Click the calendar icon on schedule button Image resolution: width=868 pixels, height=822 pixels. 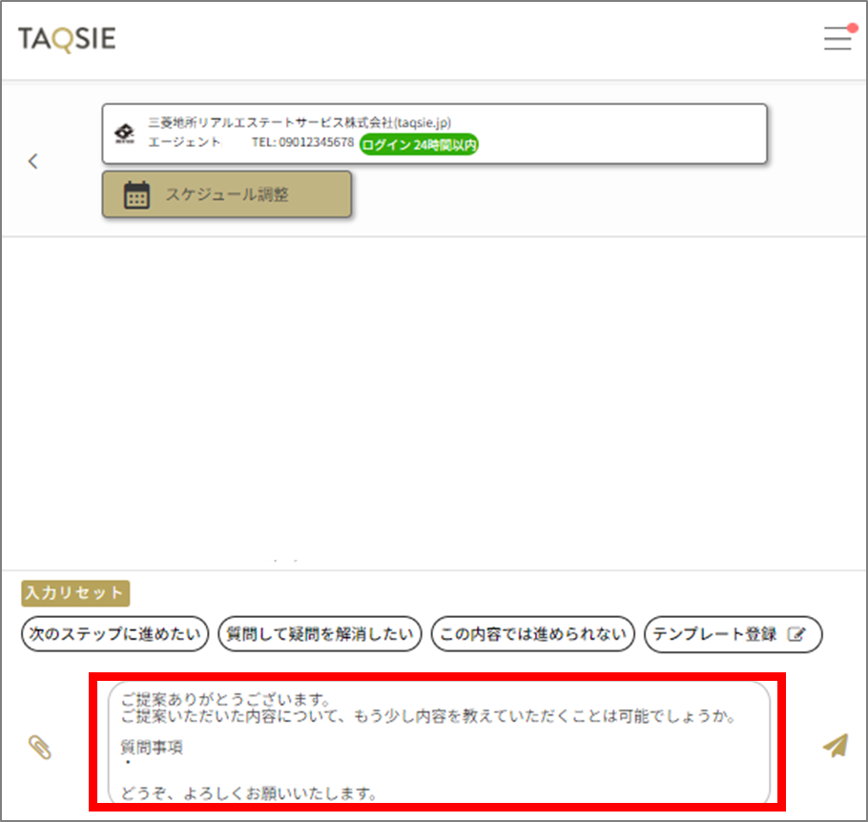136,195
